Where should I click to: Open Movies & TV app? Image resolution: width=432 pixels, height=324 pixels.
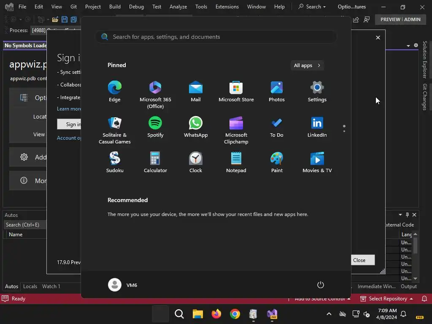(317, 162)
